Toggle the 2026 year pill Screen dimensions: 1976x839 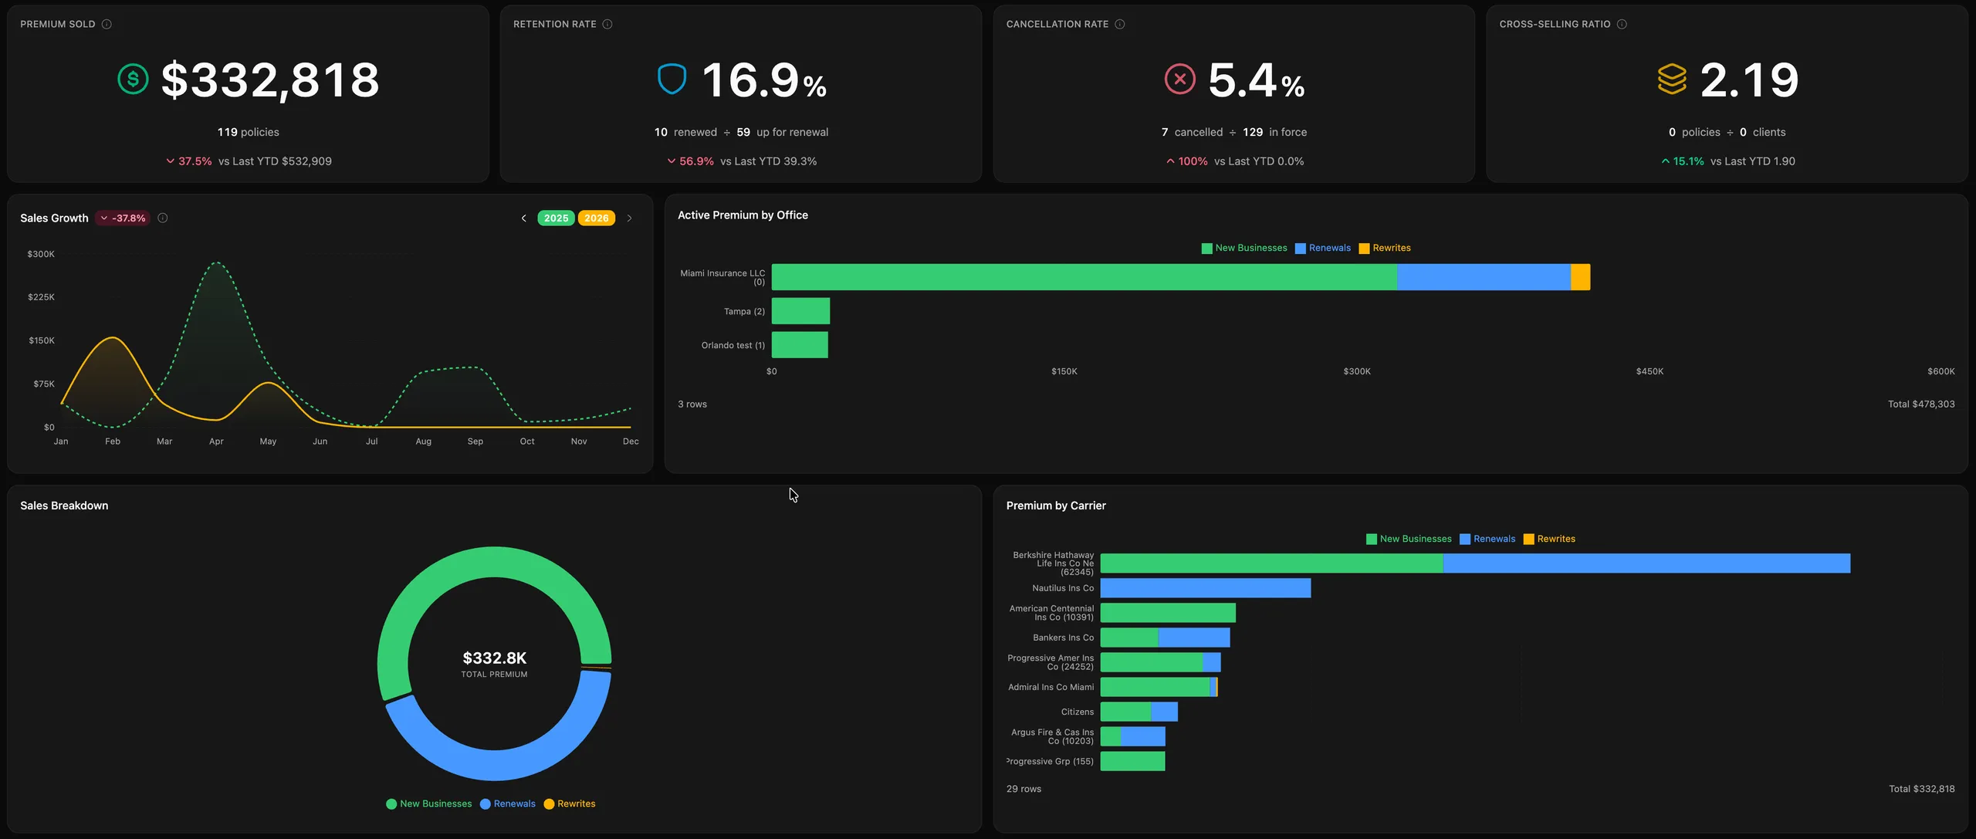(597, 218)
